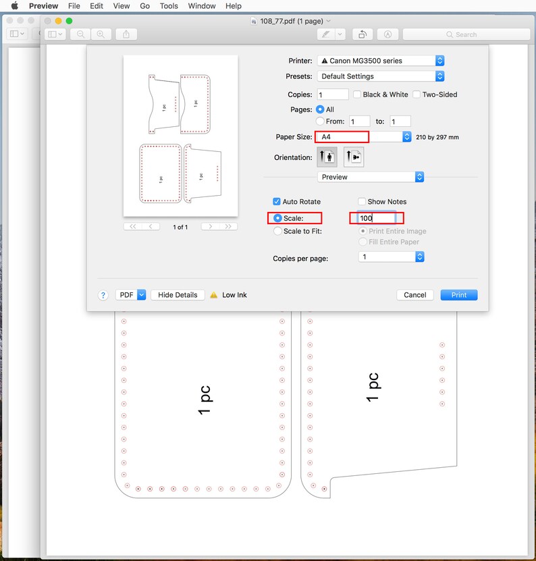The width and height of the screenshot is (536, 561).
Task: Click the highlight pen icon
Action: click(326, 34)
